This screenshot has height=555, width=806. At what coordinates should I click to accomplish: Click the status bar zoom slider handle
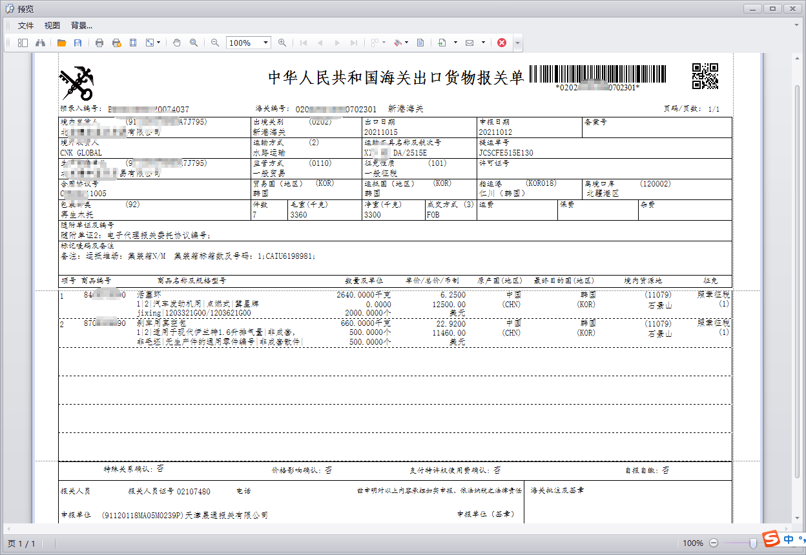click(x=753, y=543)
